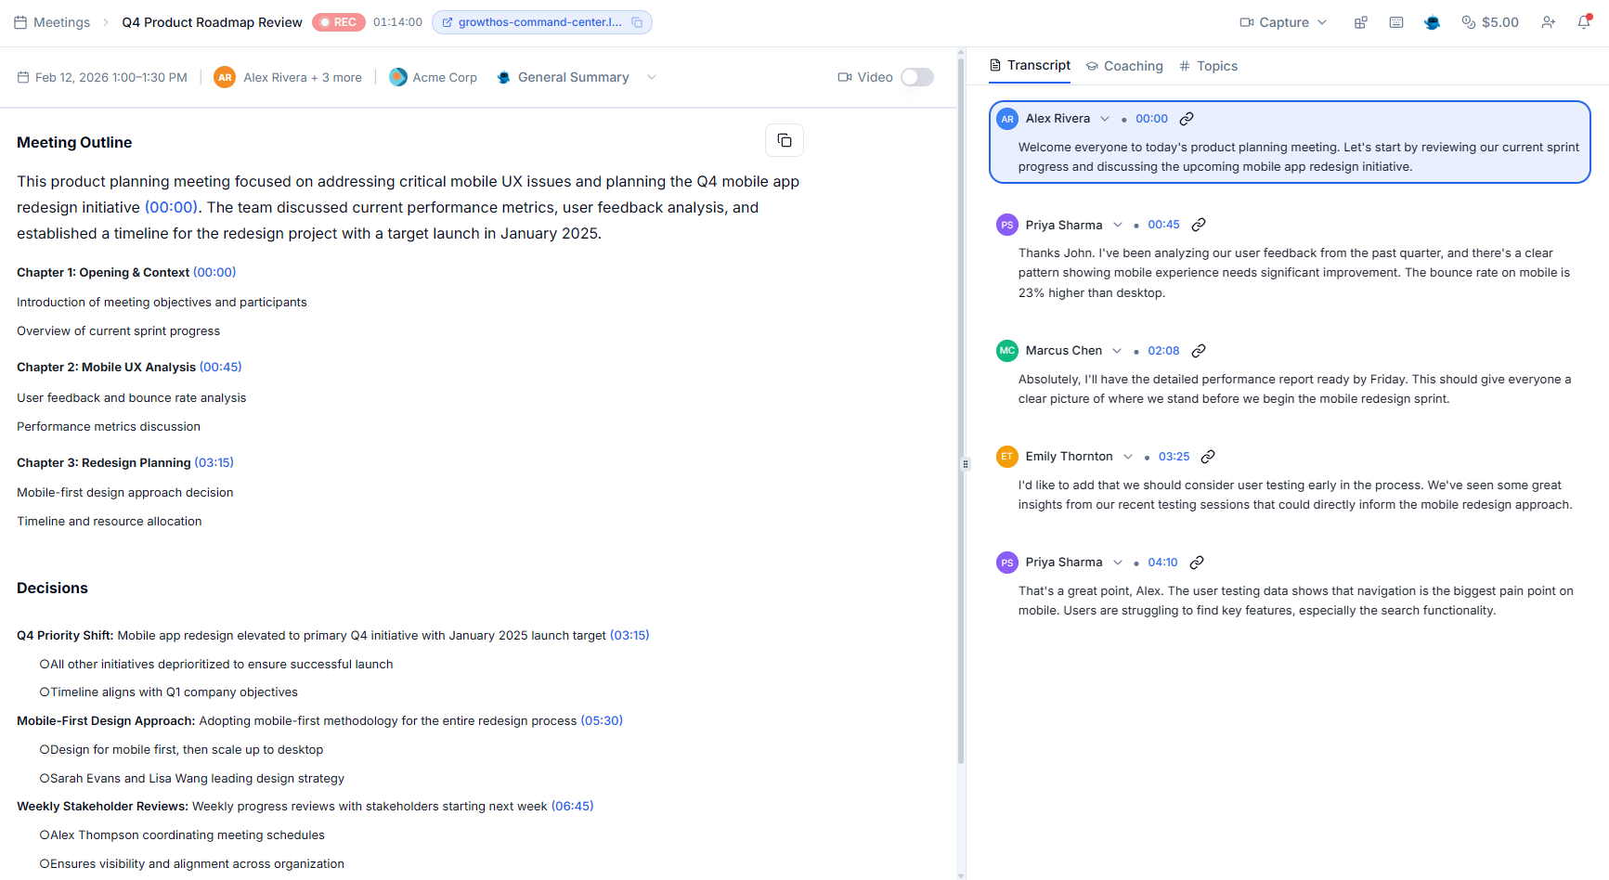Image resolution: width=1609 pixels, height=880 pixels.
Task: Copy the growthos-command-center meeting link icon
Action: 636,21
